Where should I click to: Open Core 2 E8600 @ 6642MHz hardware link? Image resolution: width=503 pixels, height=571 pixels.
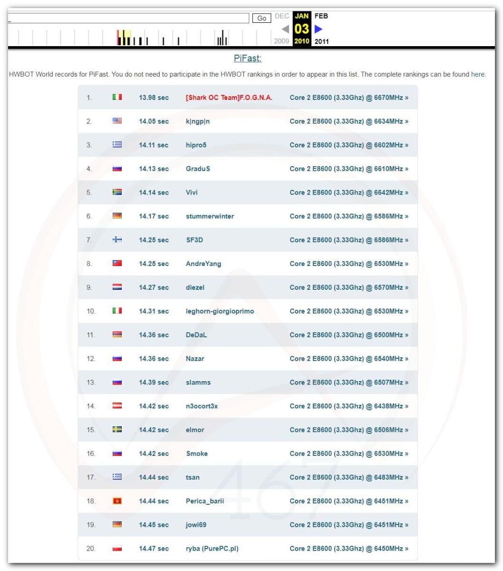pos(349,193)
